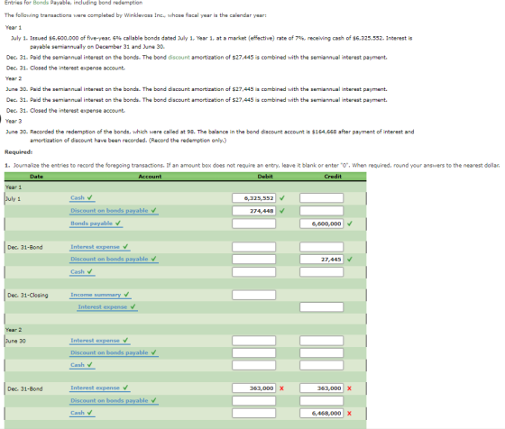Click the empty Year 1 Dec. 31-Bond Interest expense debit field
The image size is (505, 429).
(253, 247)
